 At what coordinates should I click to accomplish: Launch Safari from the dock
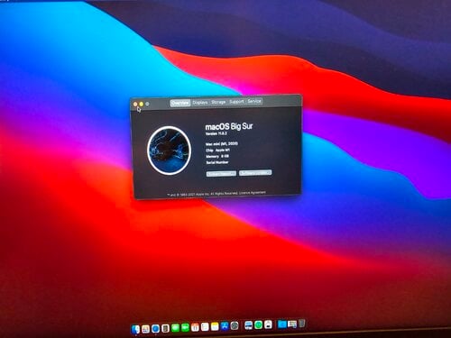pyautogui.click(x=155, y=328)
